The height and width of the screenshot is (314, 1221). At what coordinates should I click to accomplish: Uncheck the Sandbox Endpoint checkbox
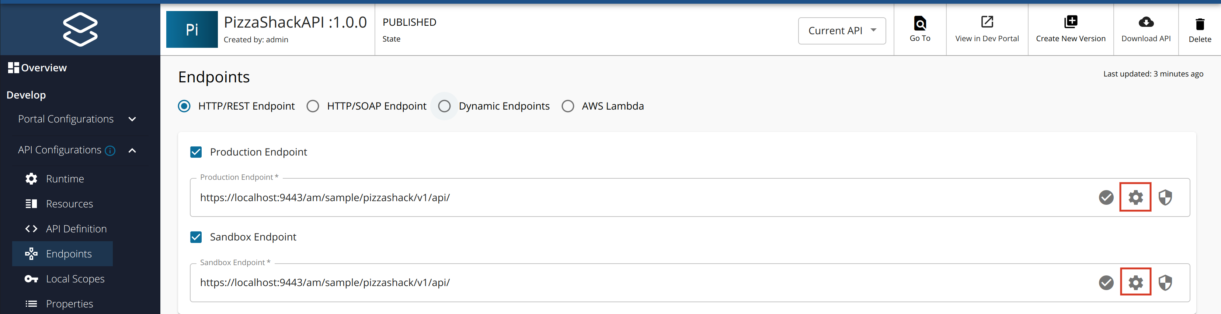point(196,237)
